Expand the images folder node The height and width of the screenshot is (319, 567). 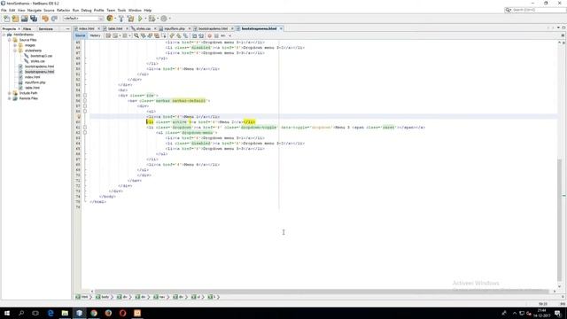click(x=15, y=45)
